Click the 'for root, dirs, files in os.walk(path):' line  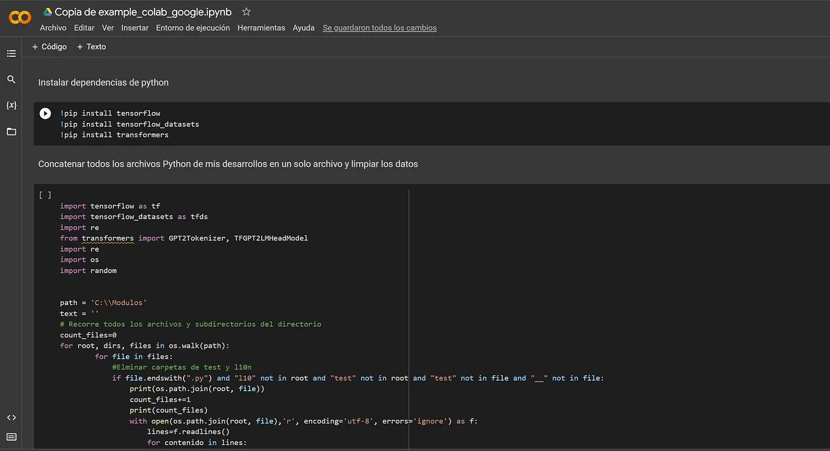click(x=145, y=346)
